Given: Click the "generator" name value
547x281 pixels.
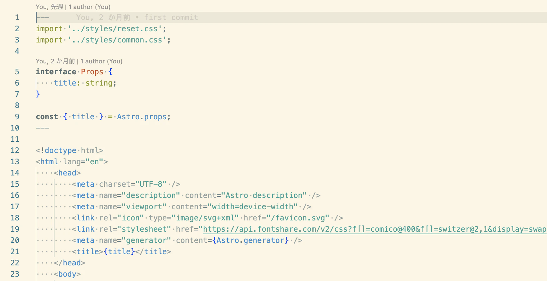Looking at the screenshot, I should point(146,240).
